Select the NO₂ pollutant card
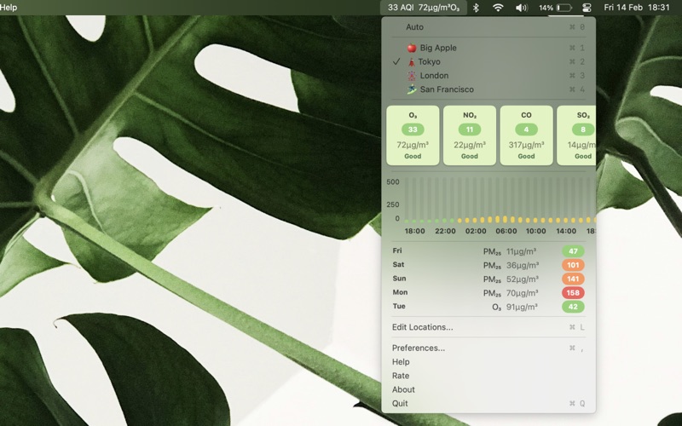This screenshot has height=426, width=682. [470, 135]
